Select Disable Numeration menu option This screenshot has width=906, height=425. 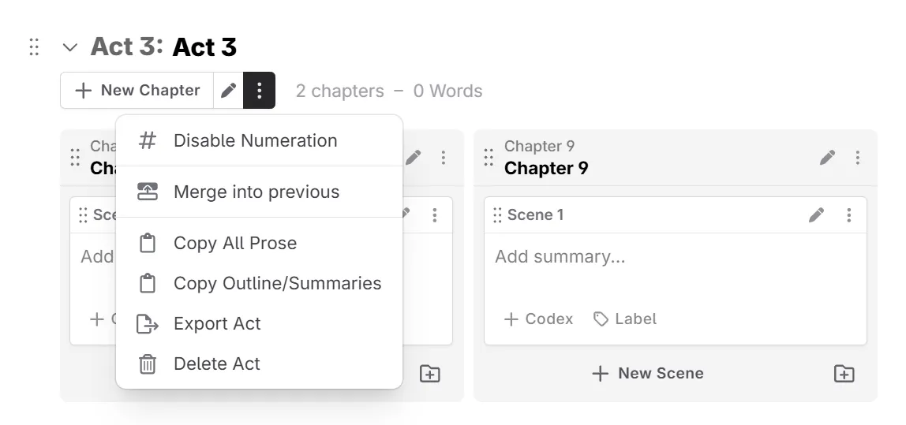[255, 140]
